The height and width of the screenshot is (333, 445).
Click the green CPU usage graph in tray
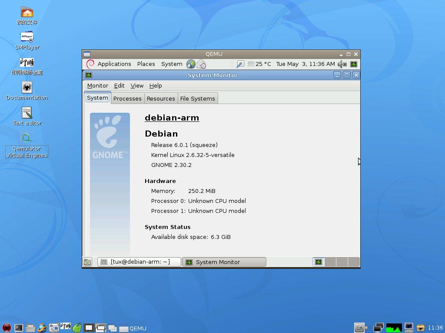point(394,328)
